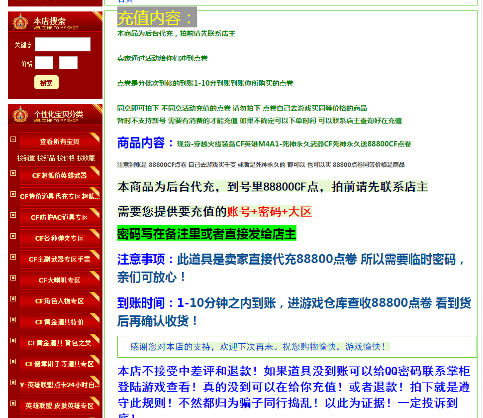Sort items by 按新品
This screenshot has width=483, height=418.
[46, 158]
